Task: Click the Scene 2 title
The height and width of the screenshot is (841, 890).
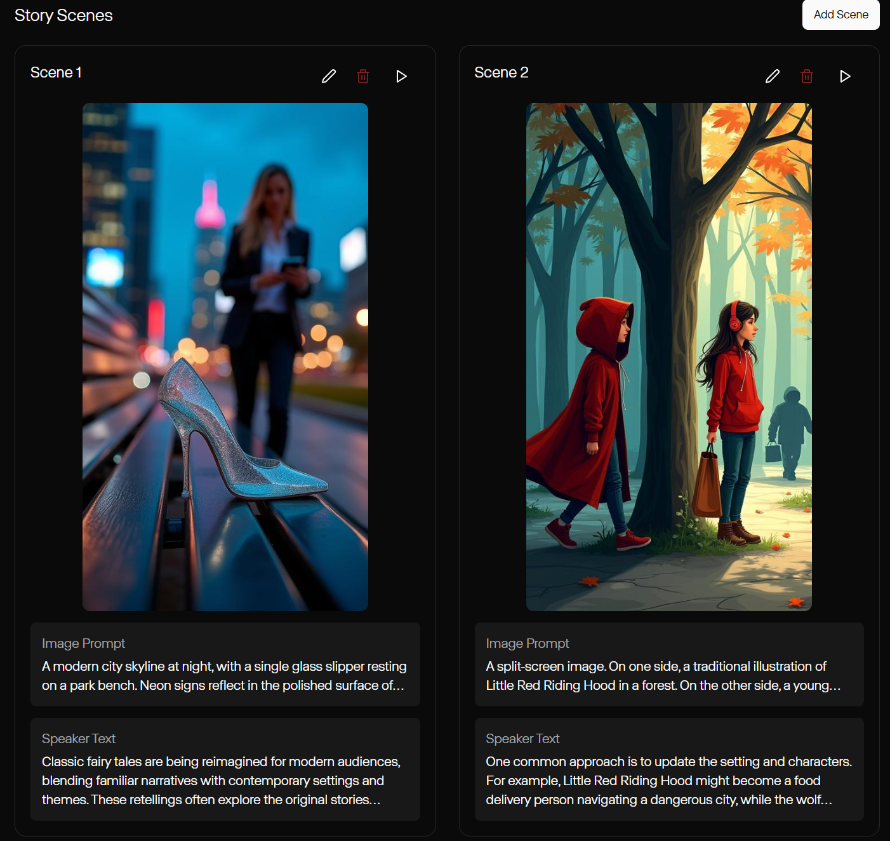Action: [501, 72]
